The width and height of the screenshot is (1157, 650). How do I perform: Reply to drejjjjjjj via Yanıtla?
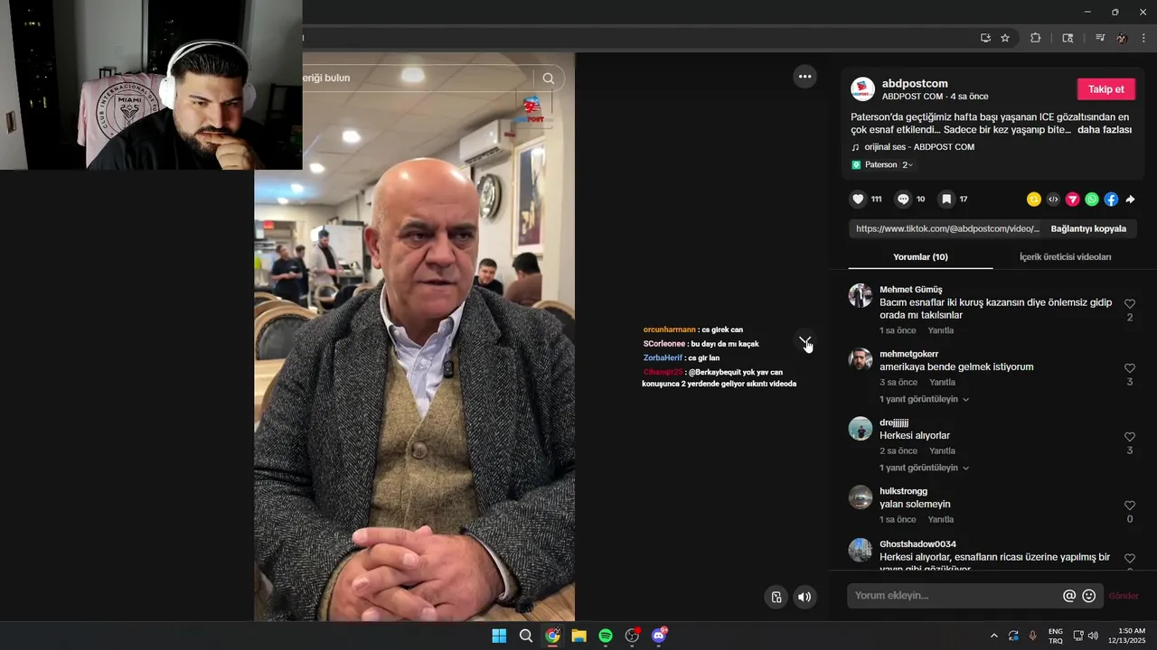pyautogui.click(x=942, y=450)
